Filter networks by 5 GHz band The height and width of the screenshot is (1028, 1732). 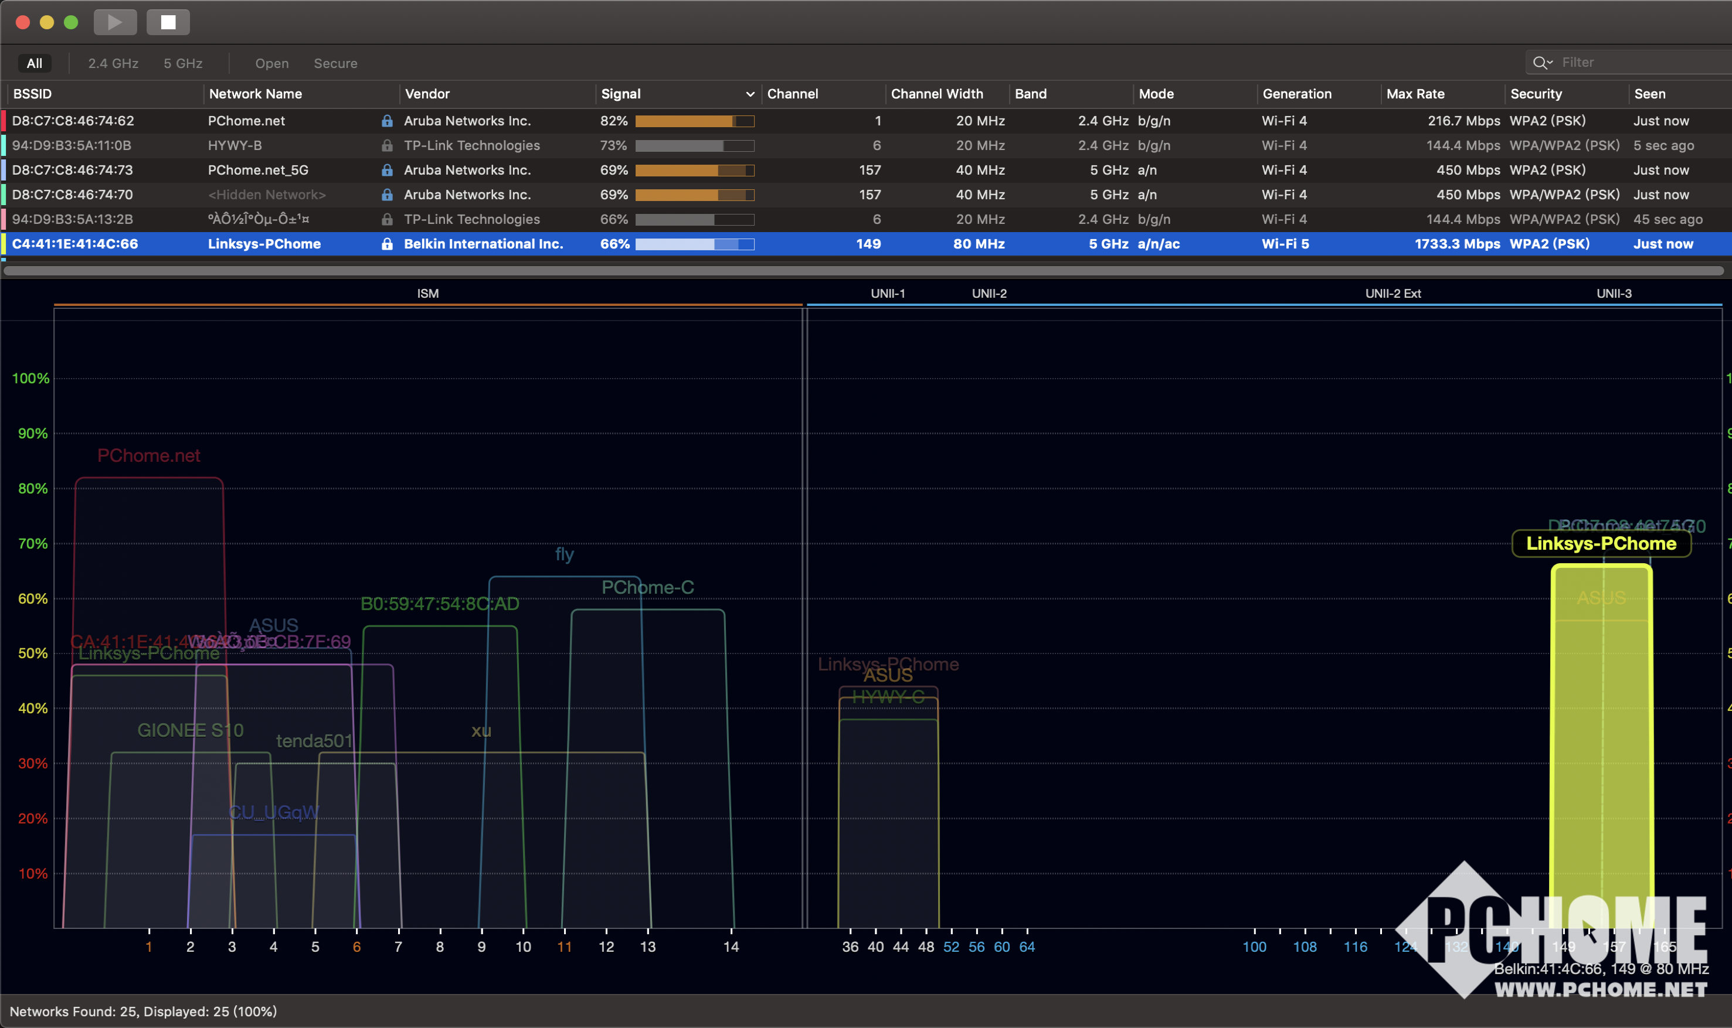(x=183, y=63)
